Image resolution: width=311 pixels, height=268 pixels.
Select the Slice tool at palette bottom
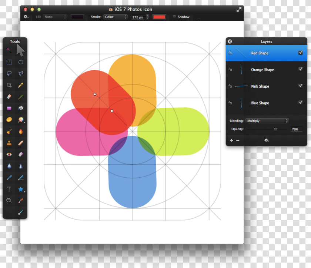tap(21, 212)
